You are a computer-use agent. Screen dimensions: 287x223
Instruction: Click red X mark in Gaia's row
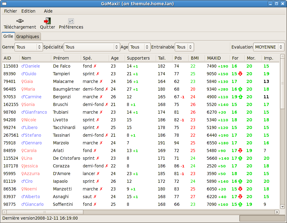[x=101, y=81]
